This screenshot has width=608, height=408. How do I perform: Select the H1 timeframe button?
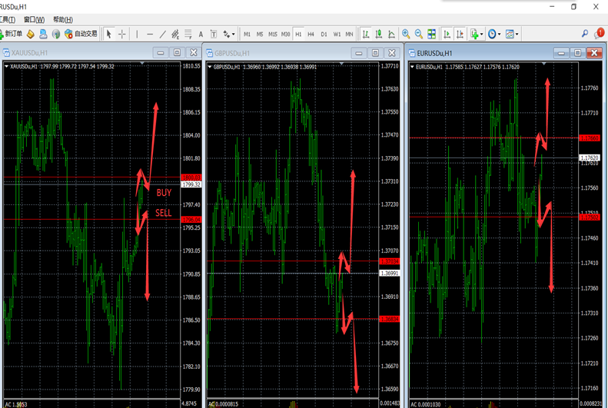[x=298, y=34]
